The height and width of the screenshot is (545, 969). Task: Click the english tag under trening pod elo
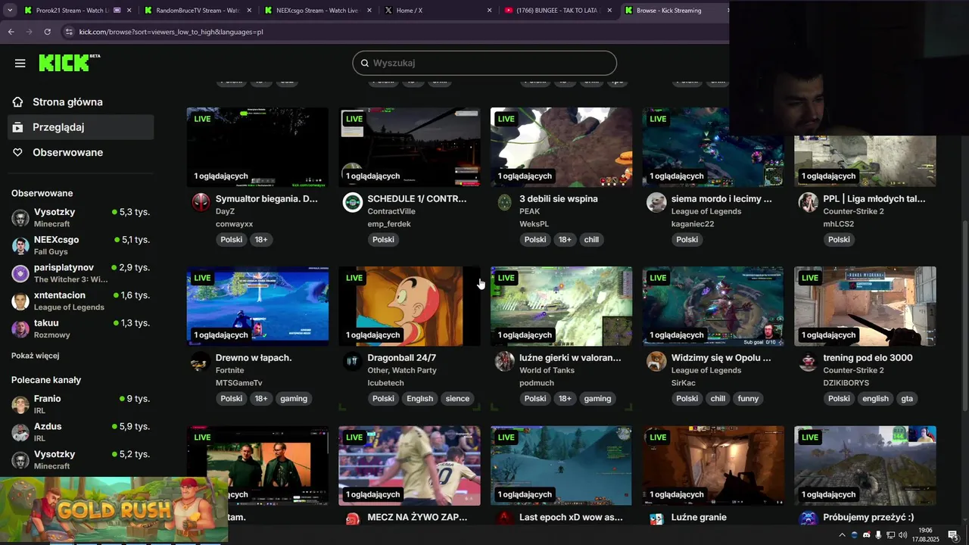[x=875, y=398]
